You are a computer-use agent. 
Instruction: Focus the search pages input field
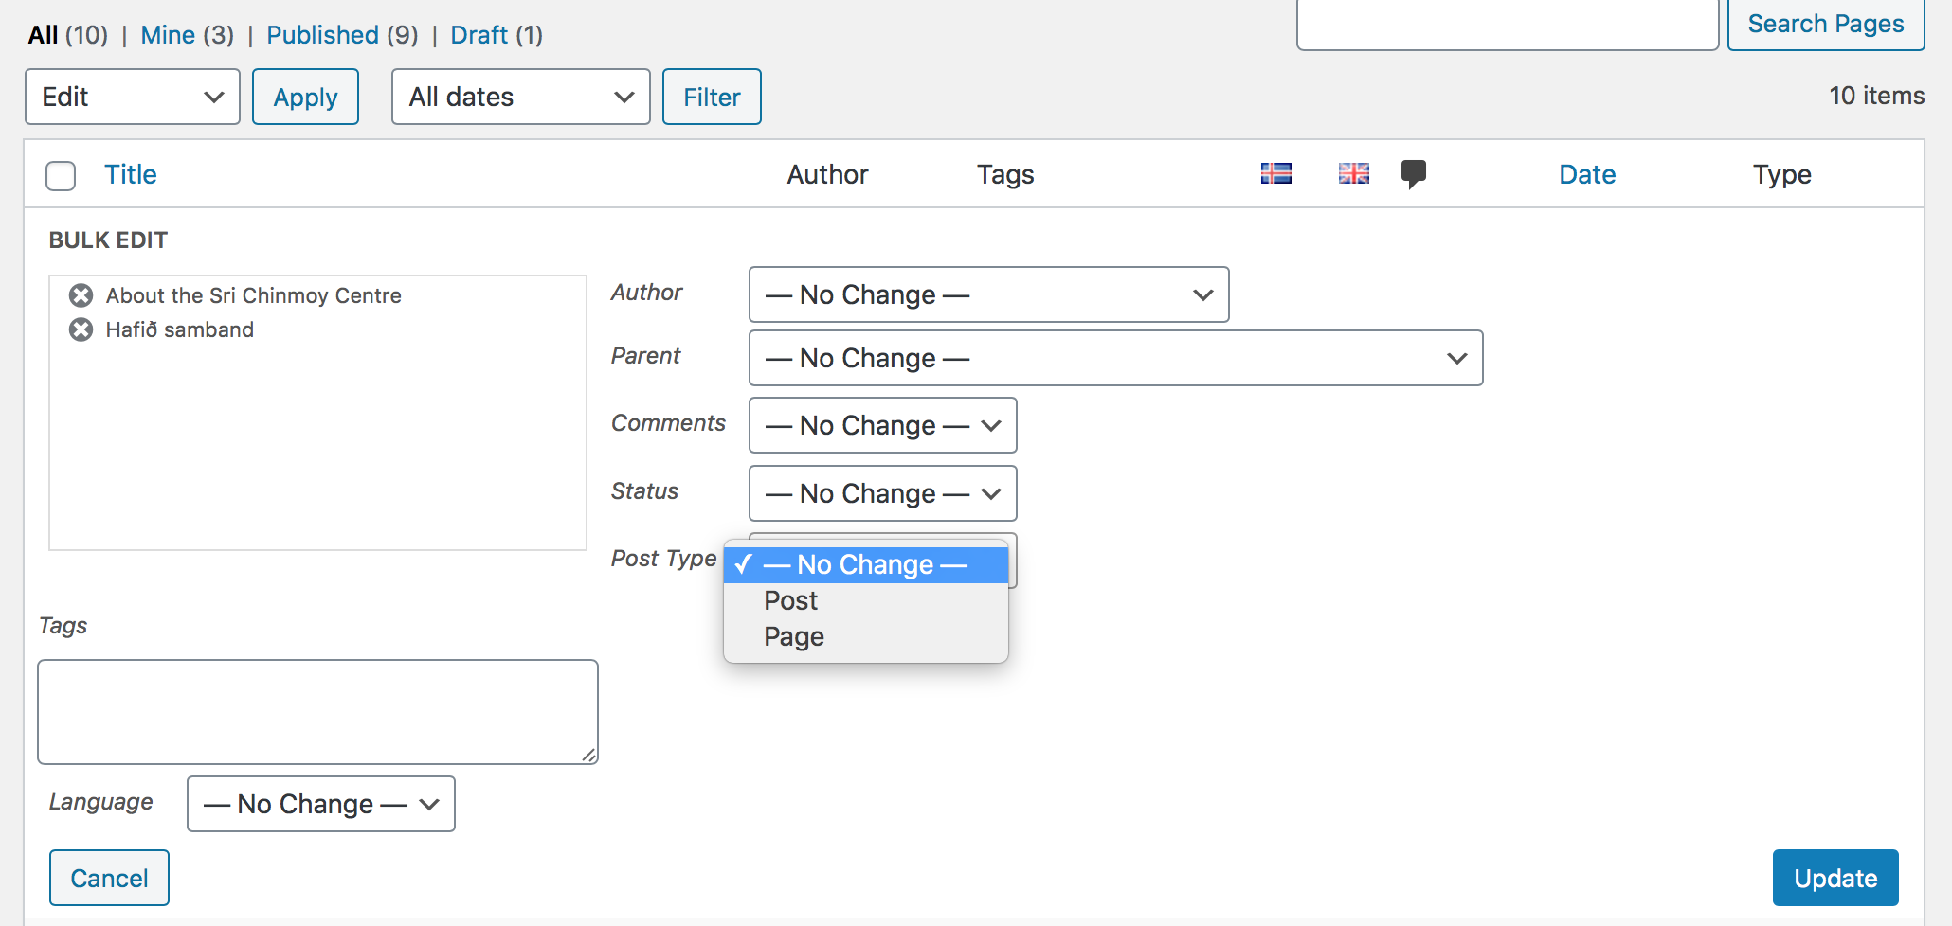click(x=1508, y=24)
